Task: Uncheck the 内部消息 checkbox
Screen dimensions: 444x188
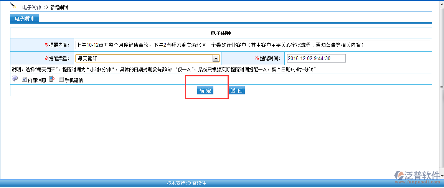Action: pos(24,79)
